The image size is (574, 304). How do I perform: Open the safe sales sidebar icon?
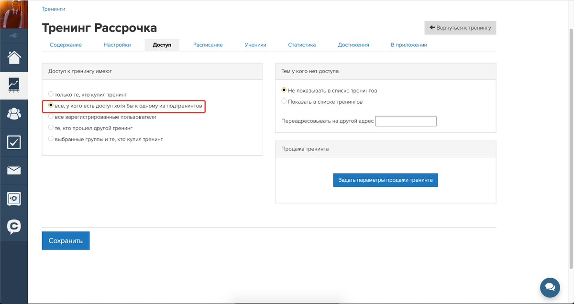click(x=14, y=198)
